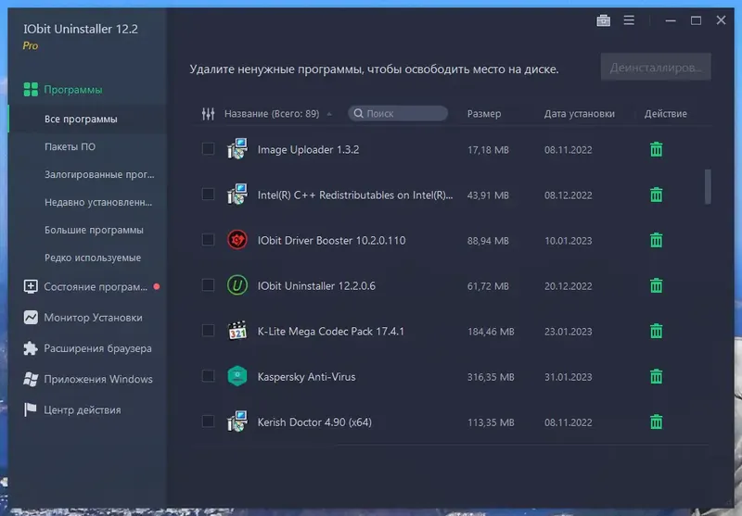Screen dimensions: 742x516
Task: Click trash icon for Image Uploader 1.3.2
Action: (656, 149)
